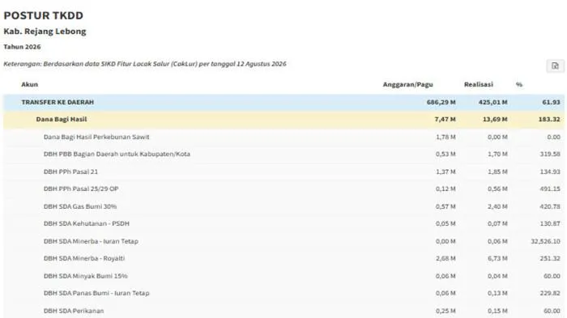Click the 32,526.10 percentage value
This screenshot has width=567, height=318.
pyautogui.click(x=545, y=241)
